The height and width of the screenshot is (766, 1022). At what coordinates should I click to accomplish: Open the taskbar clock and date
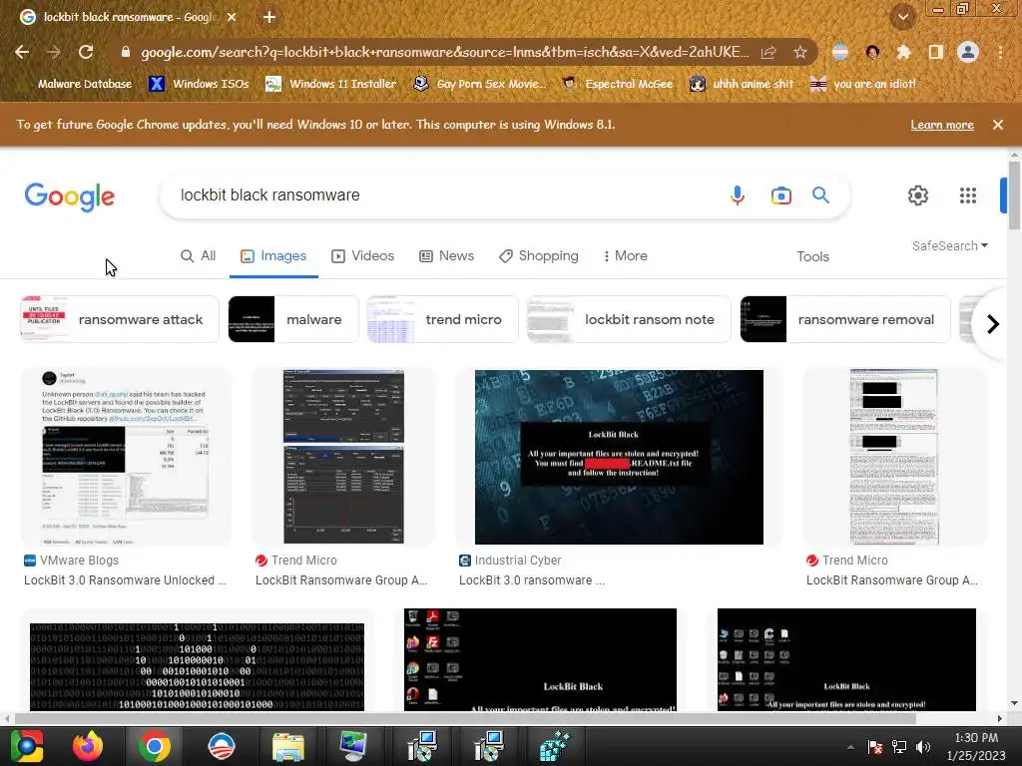pyautogui.click(x=976, y=746)
